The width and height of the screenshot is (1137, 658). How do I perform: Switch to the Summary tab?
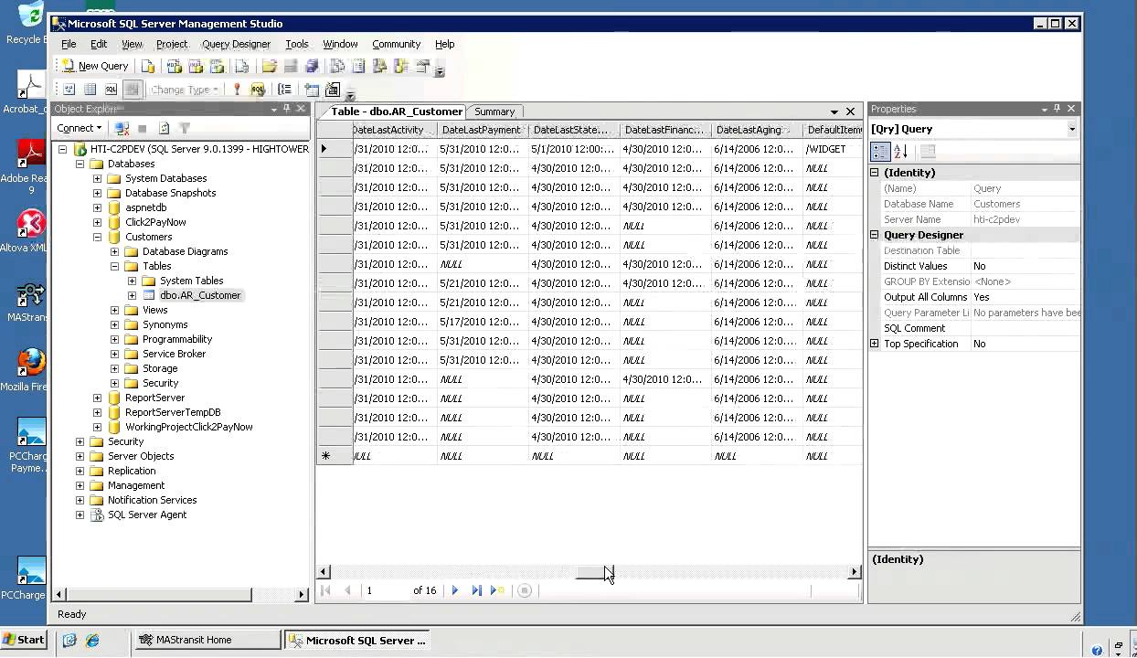[494, 111]
